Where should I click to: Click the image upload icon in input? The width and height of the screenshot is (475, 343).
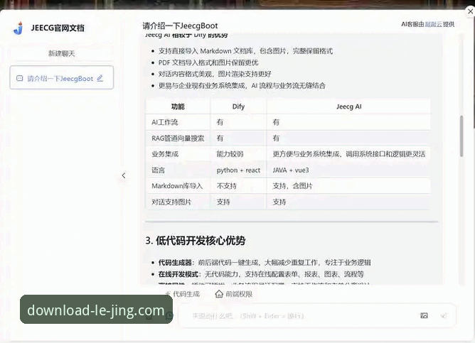[424, 316]
